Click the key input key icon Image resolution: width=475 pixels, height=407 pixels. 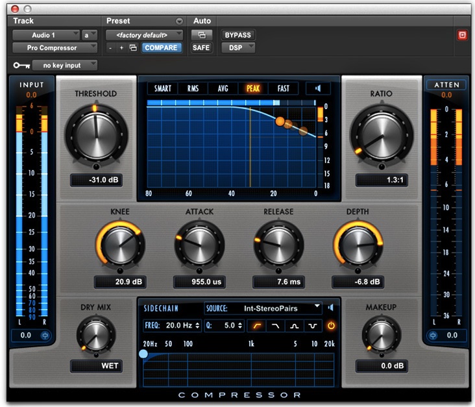[x=21, y=65]
